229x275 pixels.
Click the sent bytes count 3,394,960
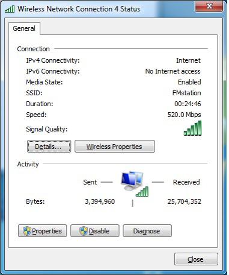point(100,201)
